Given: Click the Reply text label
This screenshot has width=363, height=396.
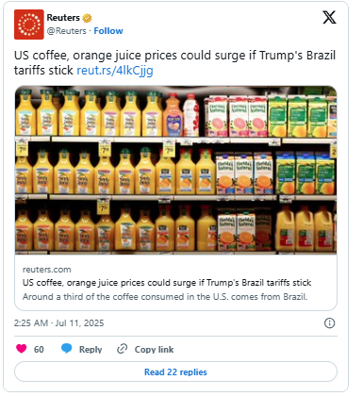Looking at the screenshot, I should coord(91,350).
